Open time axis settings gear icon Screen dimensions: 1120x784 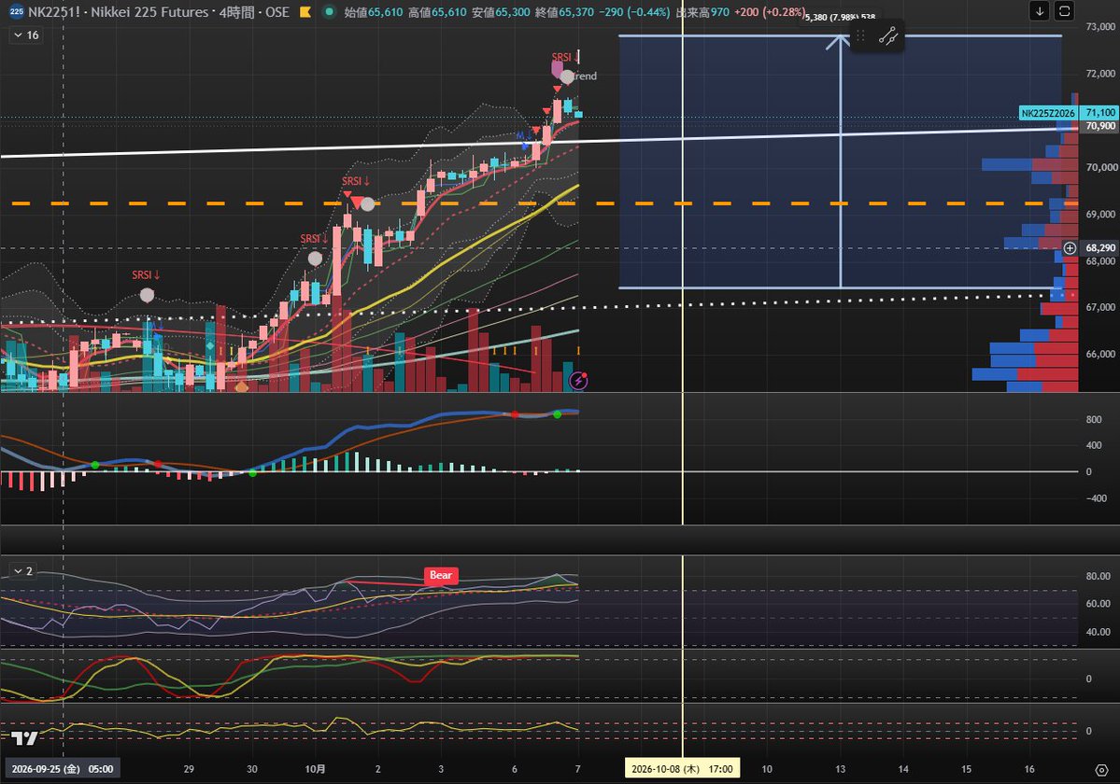[1101, 770]
